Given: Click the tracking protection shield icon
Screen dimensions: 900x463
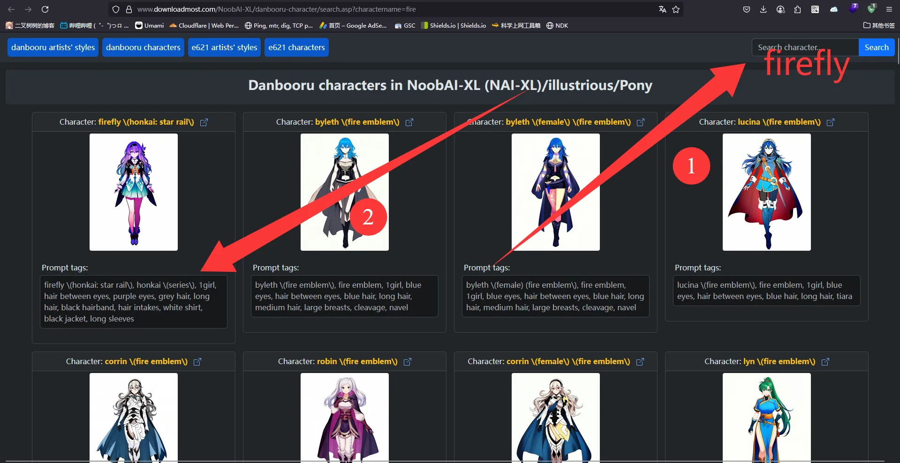Looking at the screenshot, I should pos(116,9).
